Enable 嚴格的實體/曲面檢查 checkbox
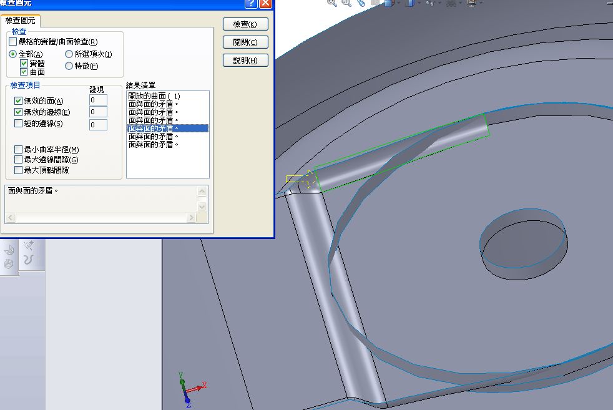The image size is (613, 410). (x=13, y=41)
